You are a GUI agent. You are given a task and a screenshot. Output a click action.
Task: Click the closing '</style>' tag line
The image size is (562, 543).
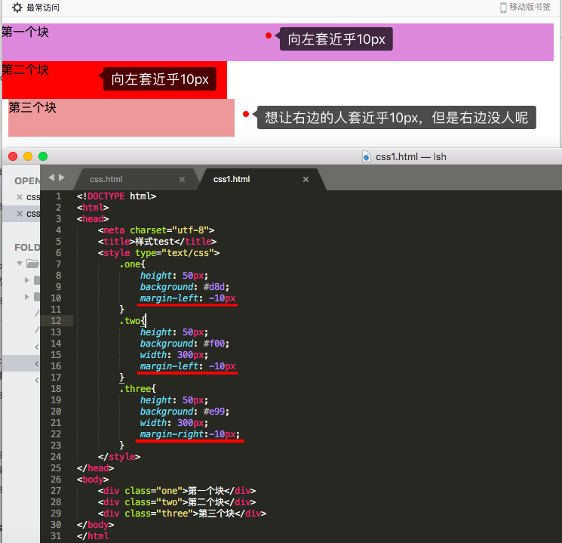pyautogui.click(x=119, y=457)
